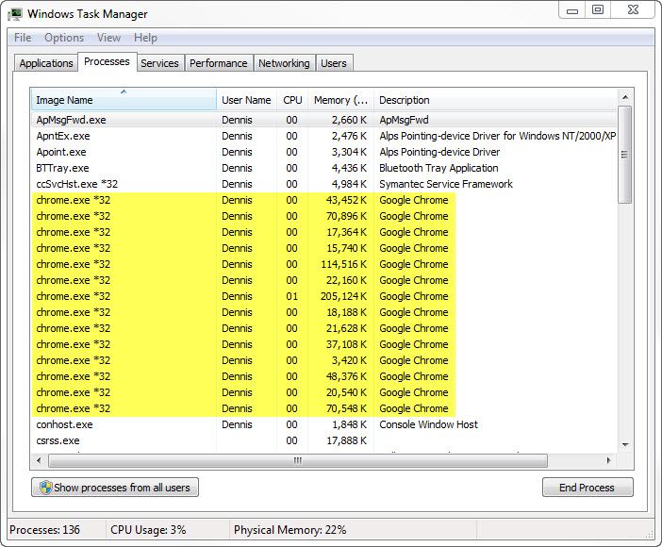The height and width of the screenshot is (547, 662).
Task: Click the 22,160 K memory value
Action: (x=346, y=280)
